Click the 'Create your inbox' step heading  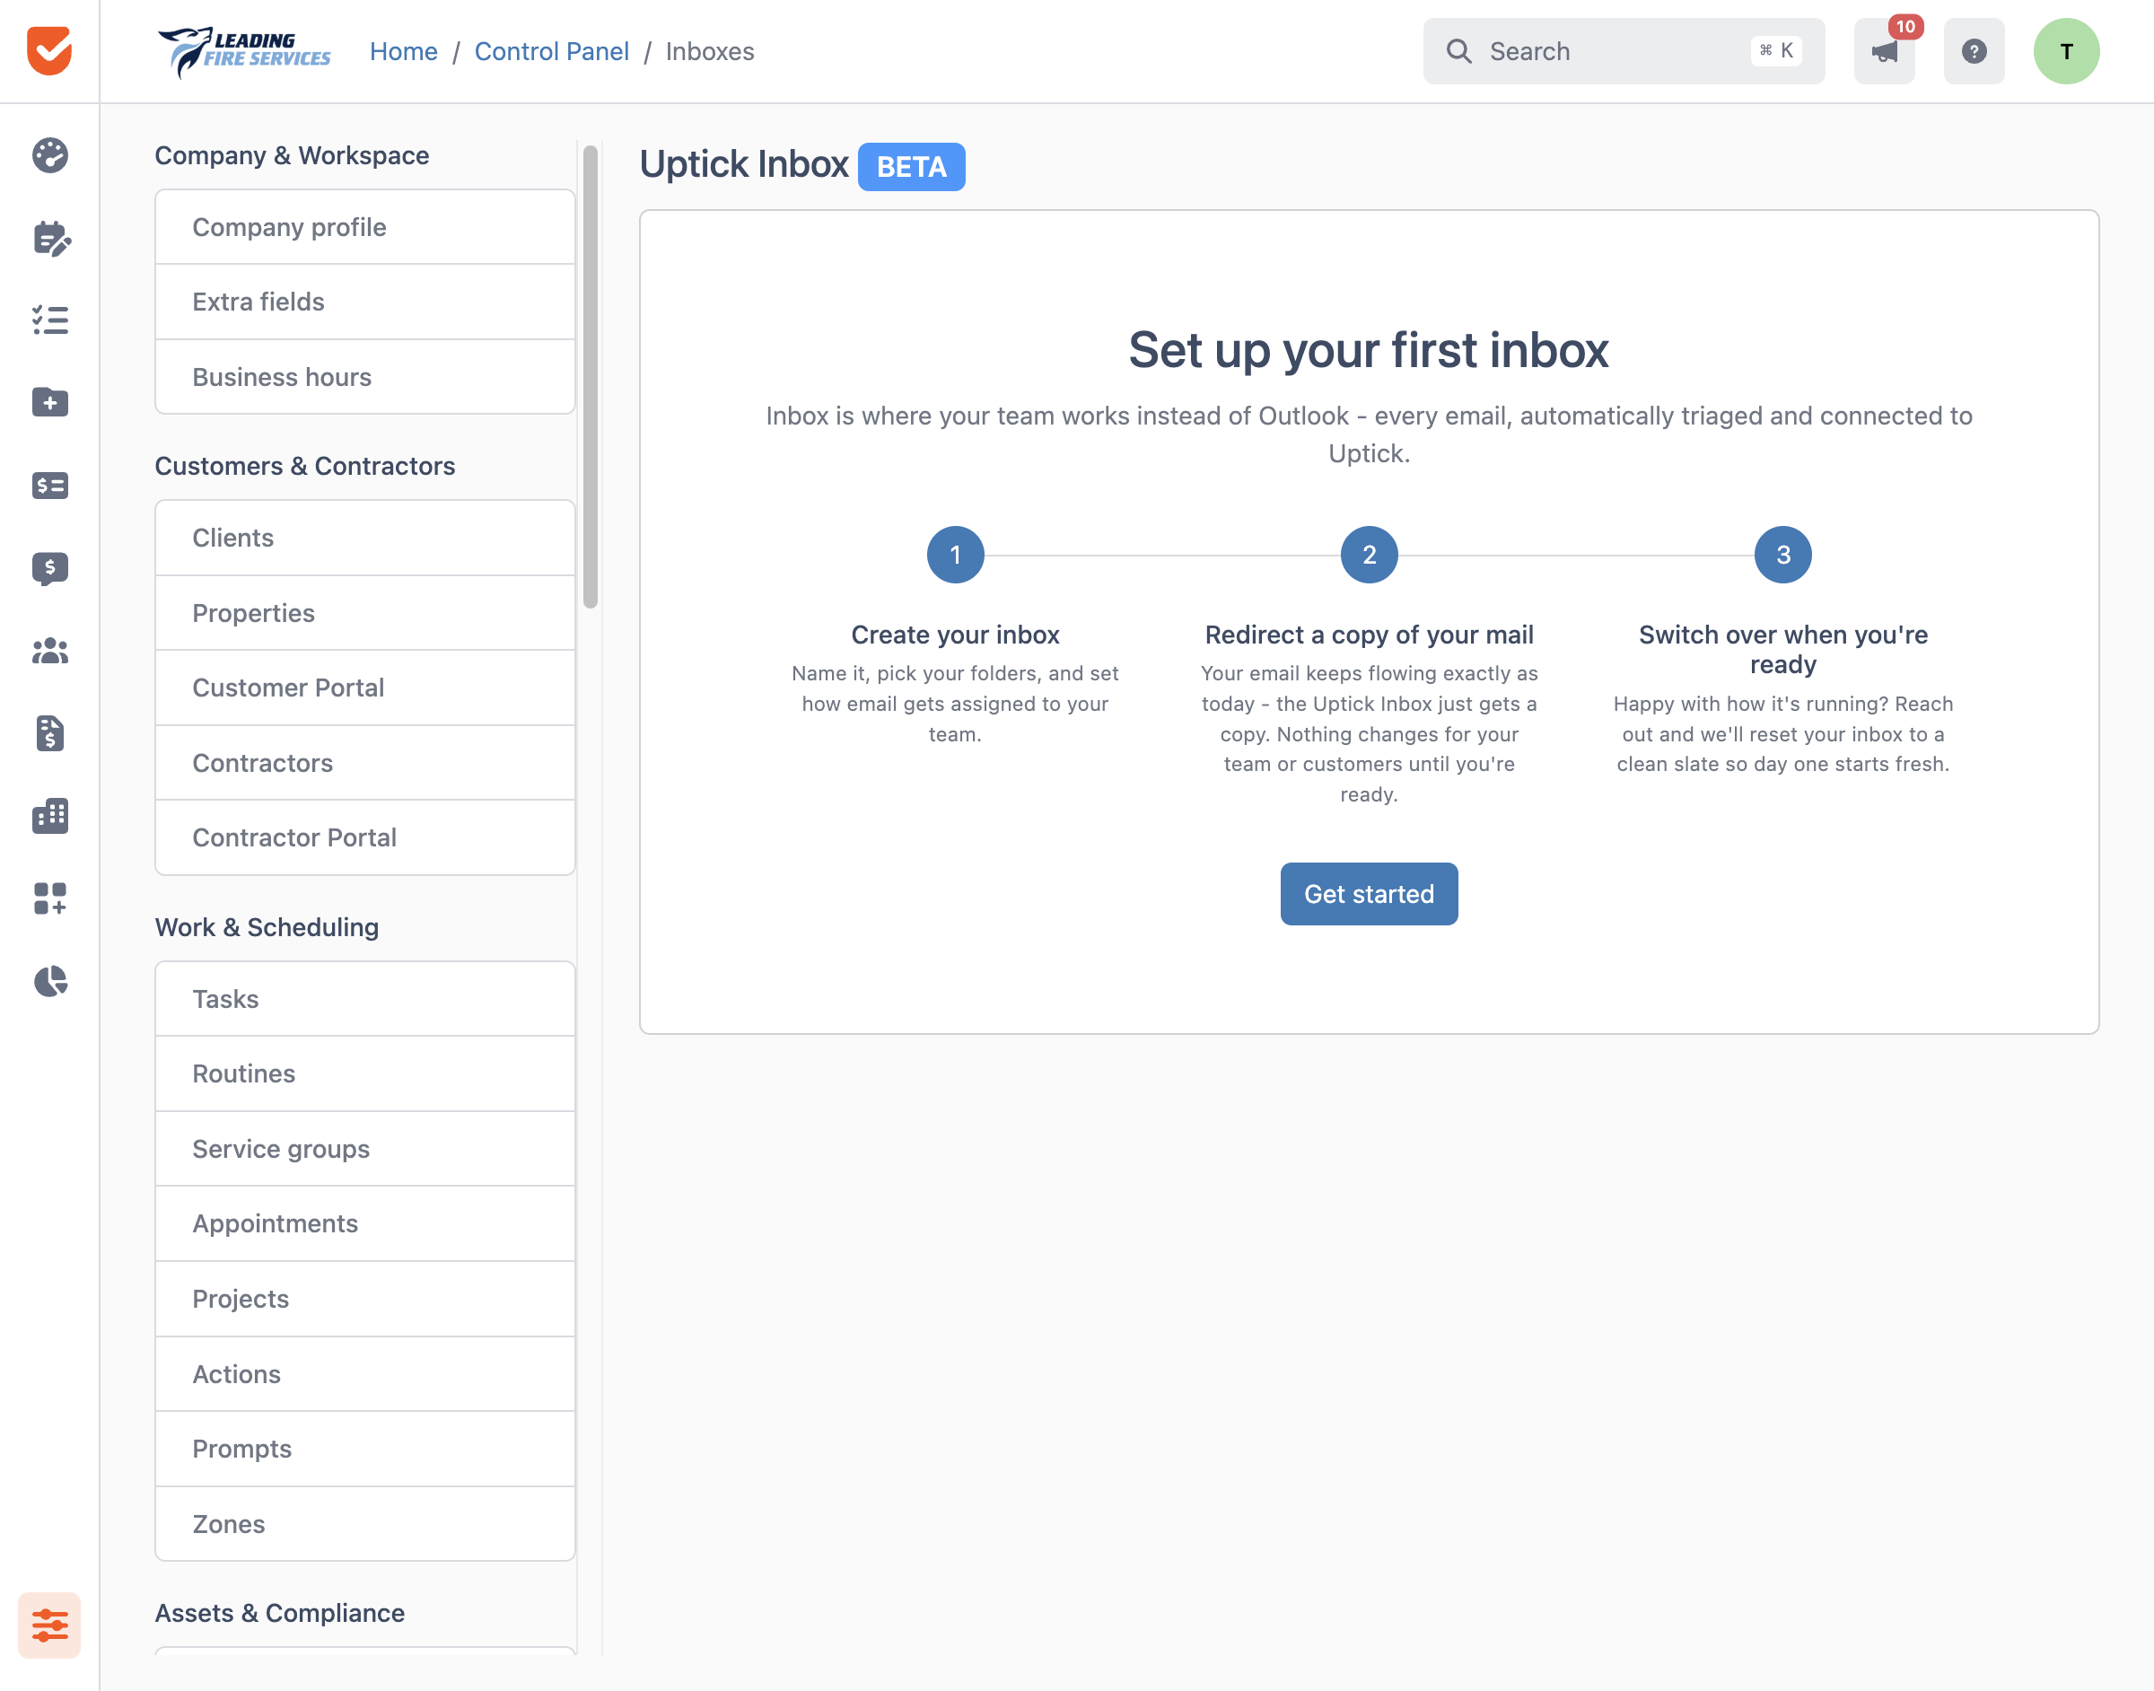(955, 635)
